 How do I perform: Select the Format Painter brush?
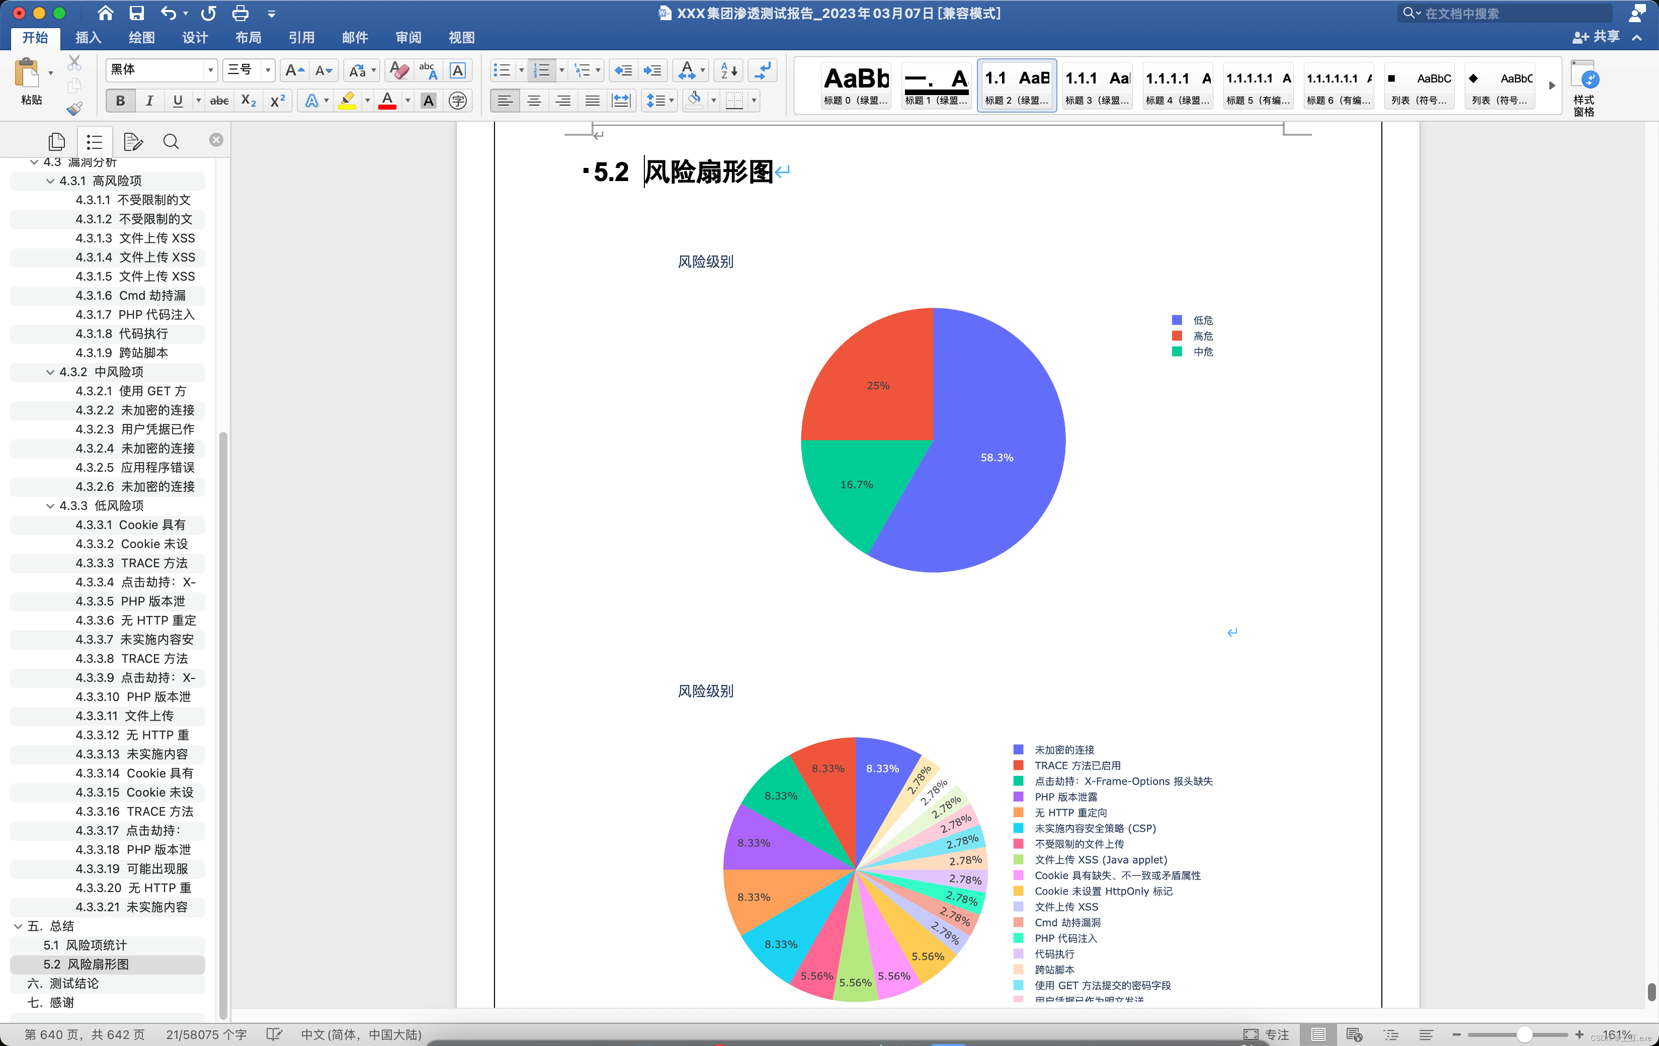coord(74,108)
